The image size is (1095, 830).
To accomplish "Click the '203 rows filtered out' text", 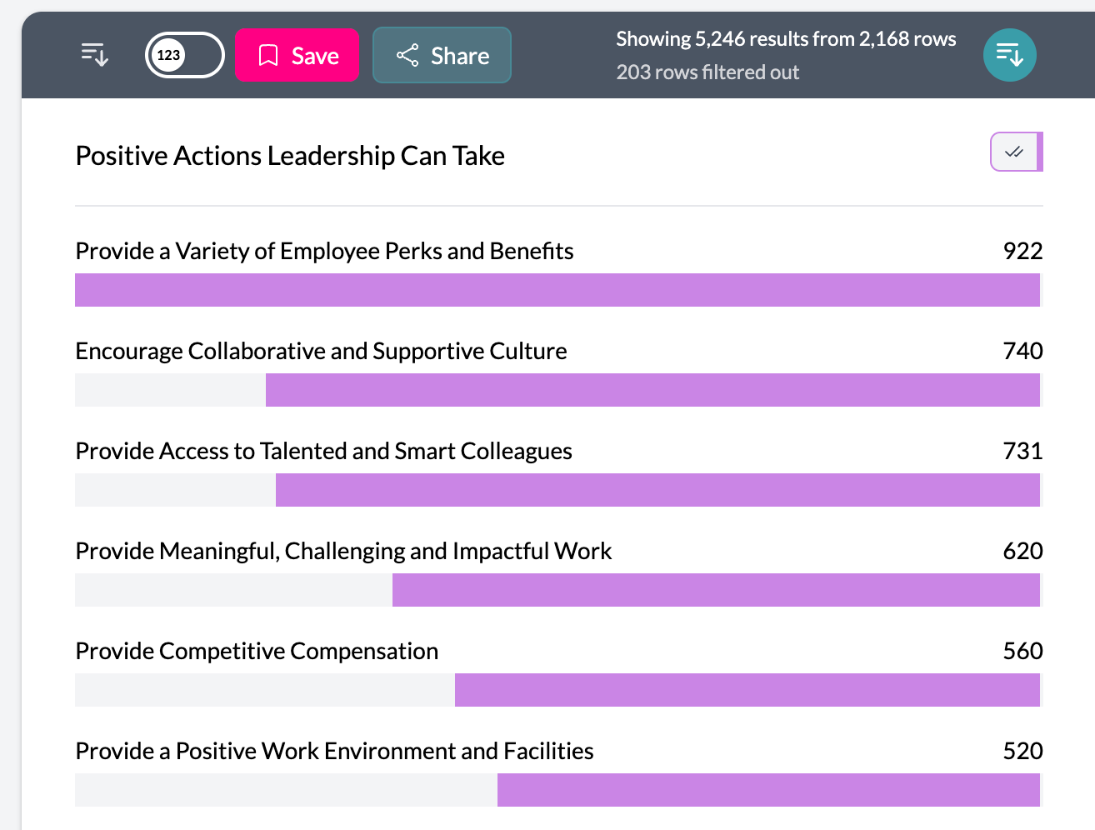I will click(707, 72).
